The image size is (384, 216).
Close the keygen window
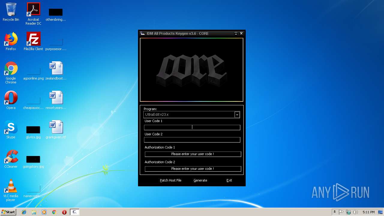pyautogui.click(x=241, y=33)
